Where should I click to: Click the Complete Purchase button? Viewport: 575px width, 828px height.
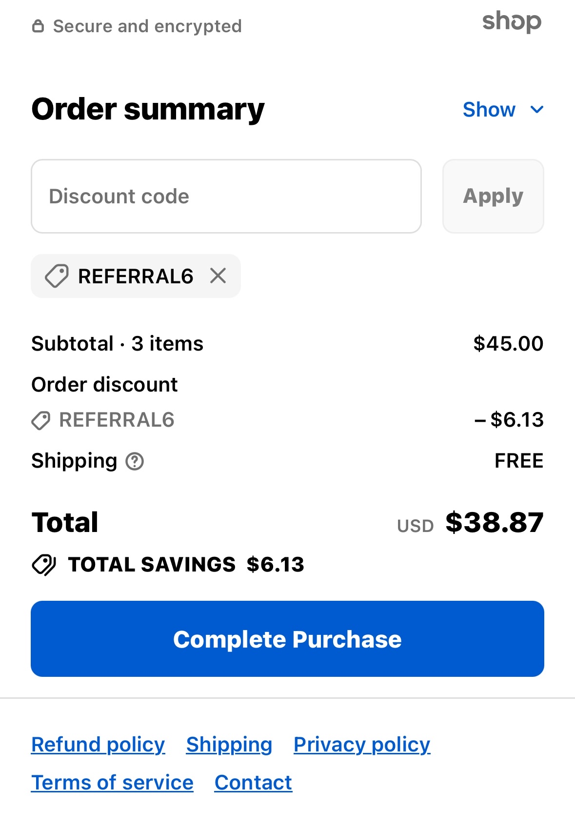287,639
